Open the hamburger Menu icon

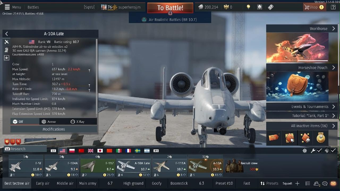tap(7, 7)
